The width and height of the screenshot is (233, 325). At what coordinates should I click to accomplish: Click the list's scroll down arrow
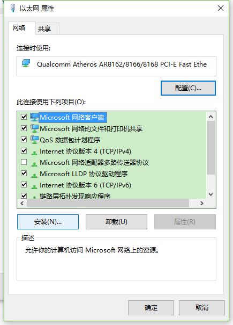[211, 194]
